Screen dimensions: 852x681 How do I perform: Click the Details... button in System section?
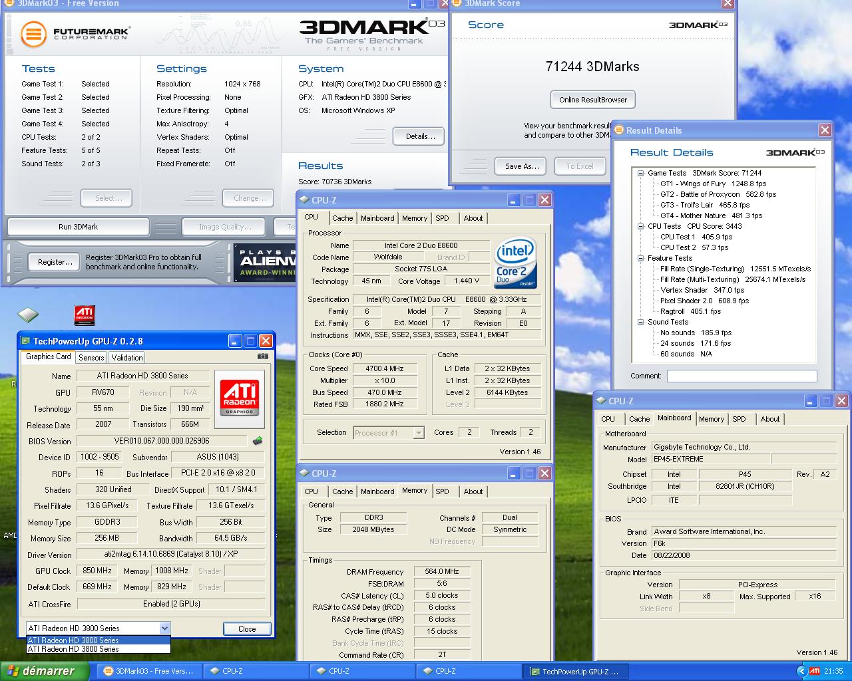tap(420, 136)
